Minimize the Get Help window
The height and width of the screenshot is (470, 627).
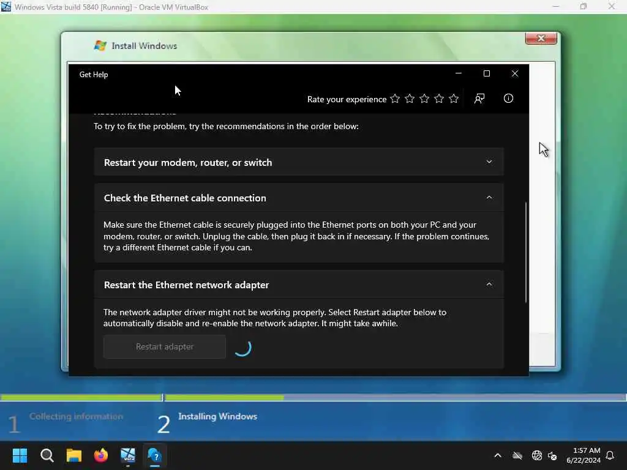459,73
